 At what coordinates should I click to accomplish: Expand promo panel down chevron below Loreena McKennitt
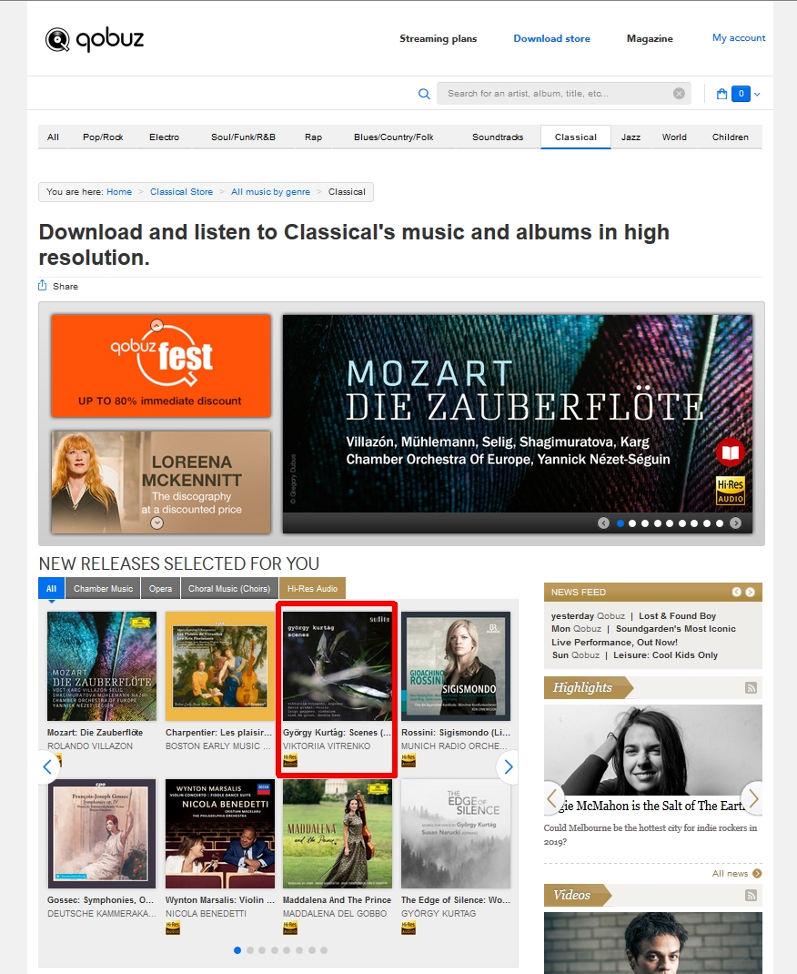(x=157, y=523)
